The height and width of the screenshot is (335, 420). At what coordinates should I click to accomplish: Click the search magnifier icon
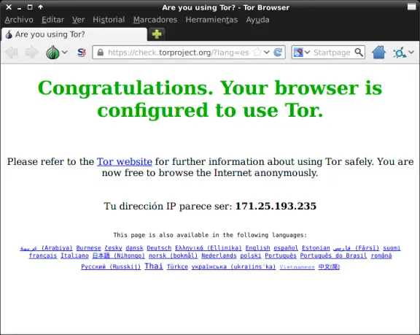[x=359, y=53]
